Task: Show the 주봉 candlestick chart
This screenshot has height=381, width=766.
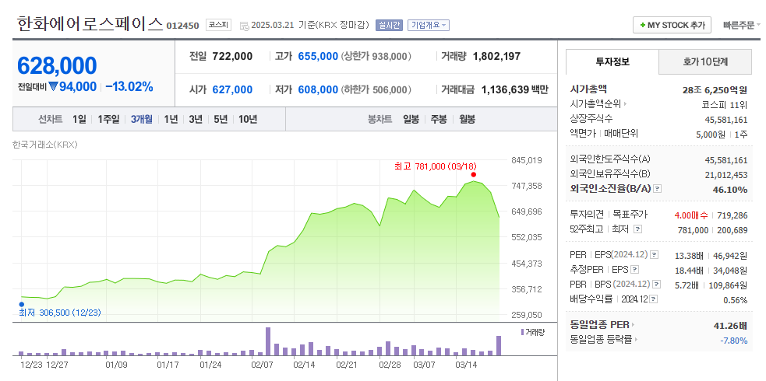Action: point(438,119)
